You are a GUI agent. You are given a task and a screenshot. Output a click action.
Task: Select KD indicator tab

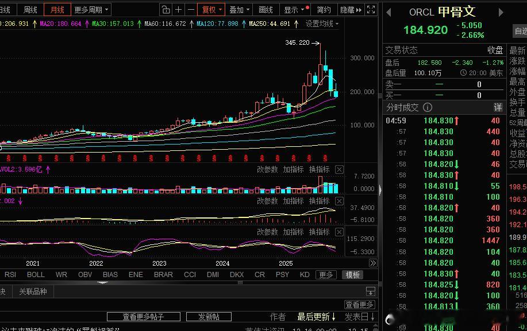click(305, 275)
